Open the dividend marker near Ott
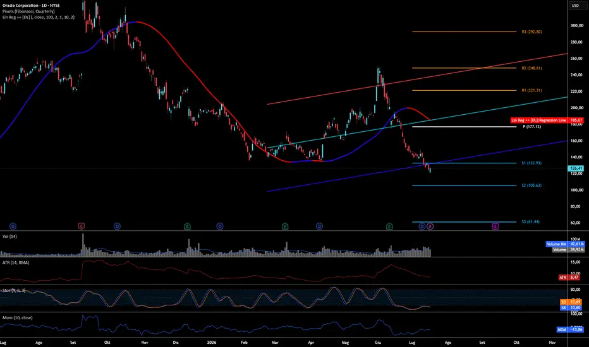 click(x=117, y=226)
